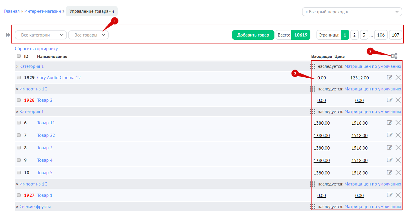Click the 12312.00 price value
The height and width of the screenshot is (211, 406).
point(359,78)
